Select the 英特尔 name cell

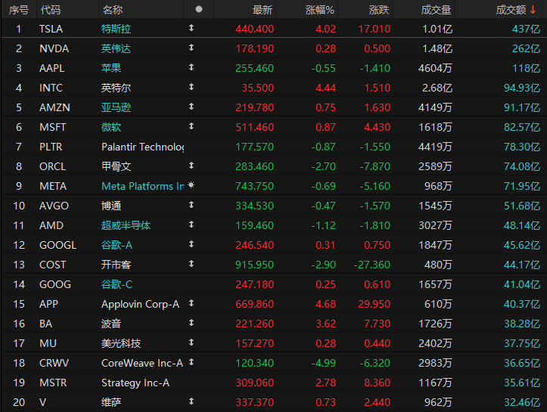tap(117, 88)
